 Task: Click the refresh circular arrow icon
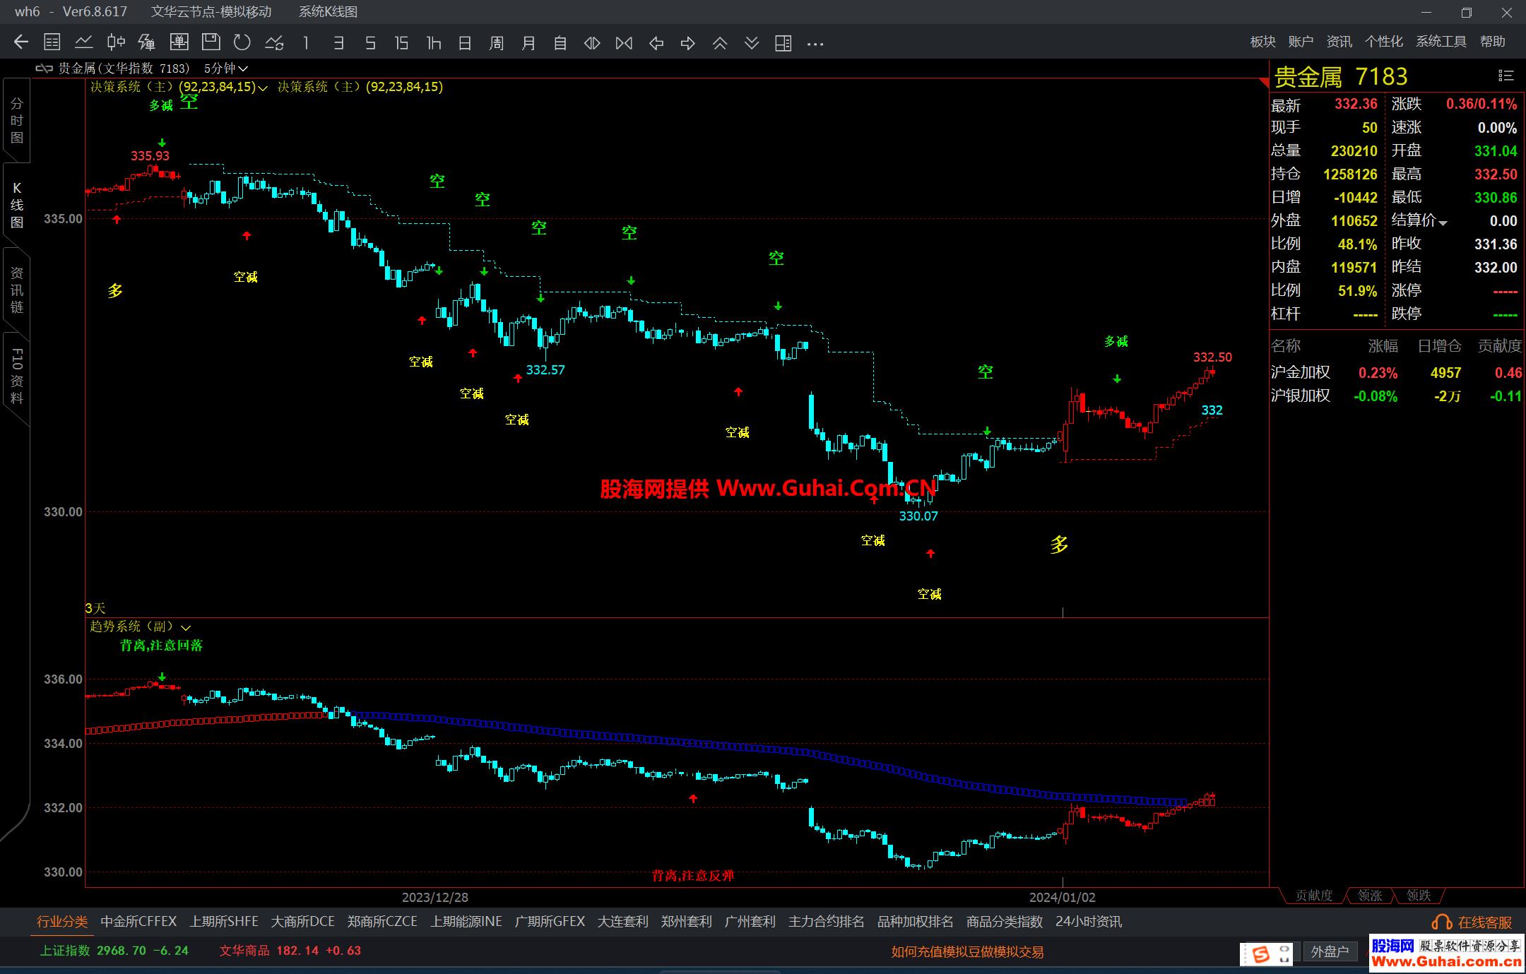pyautogui.click(x=242, y=42)
